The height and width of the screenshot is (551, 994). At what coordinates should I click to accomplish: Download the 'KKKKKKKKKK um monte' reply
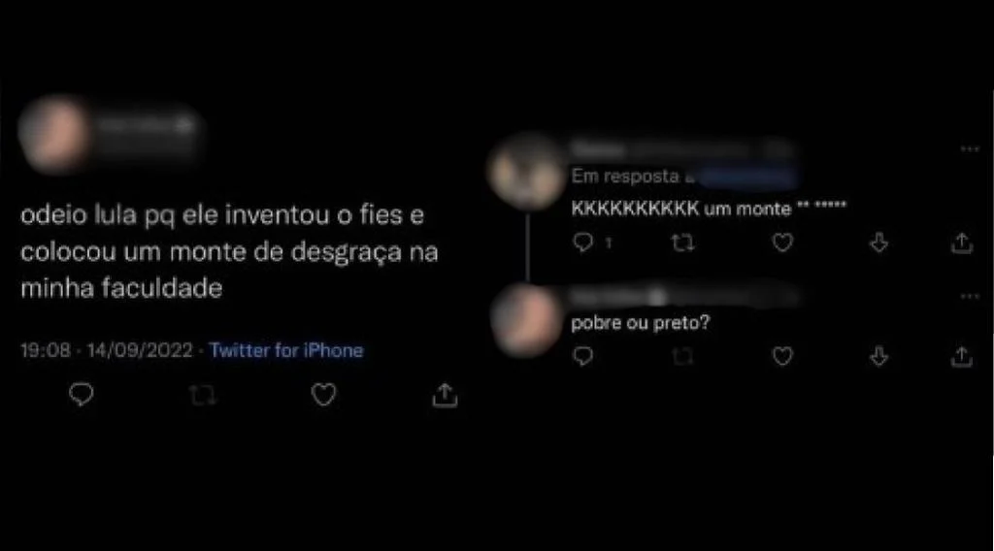pyautogui.click(x=878, y=243)
